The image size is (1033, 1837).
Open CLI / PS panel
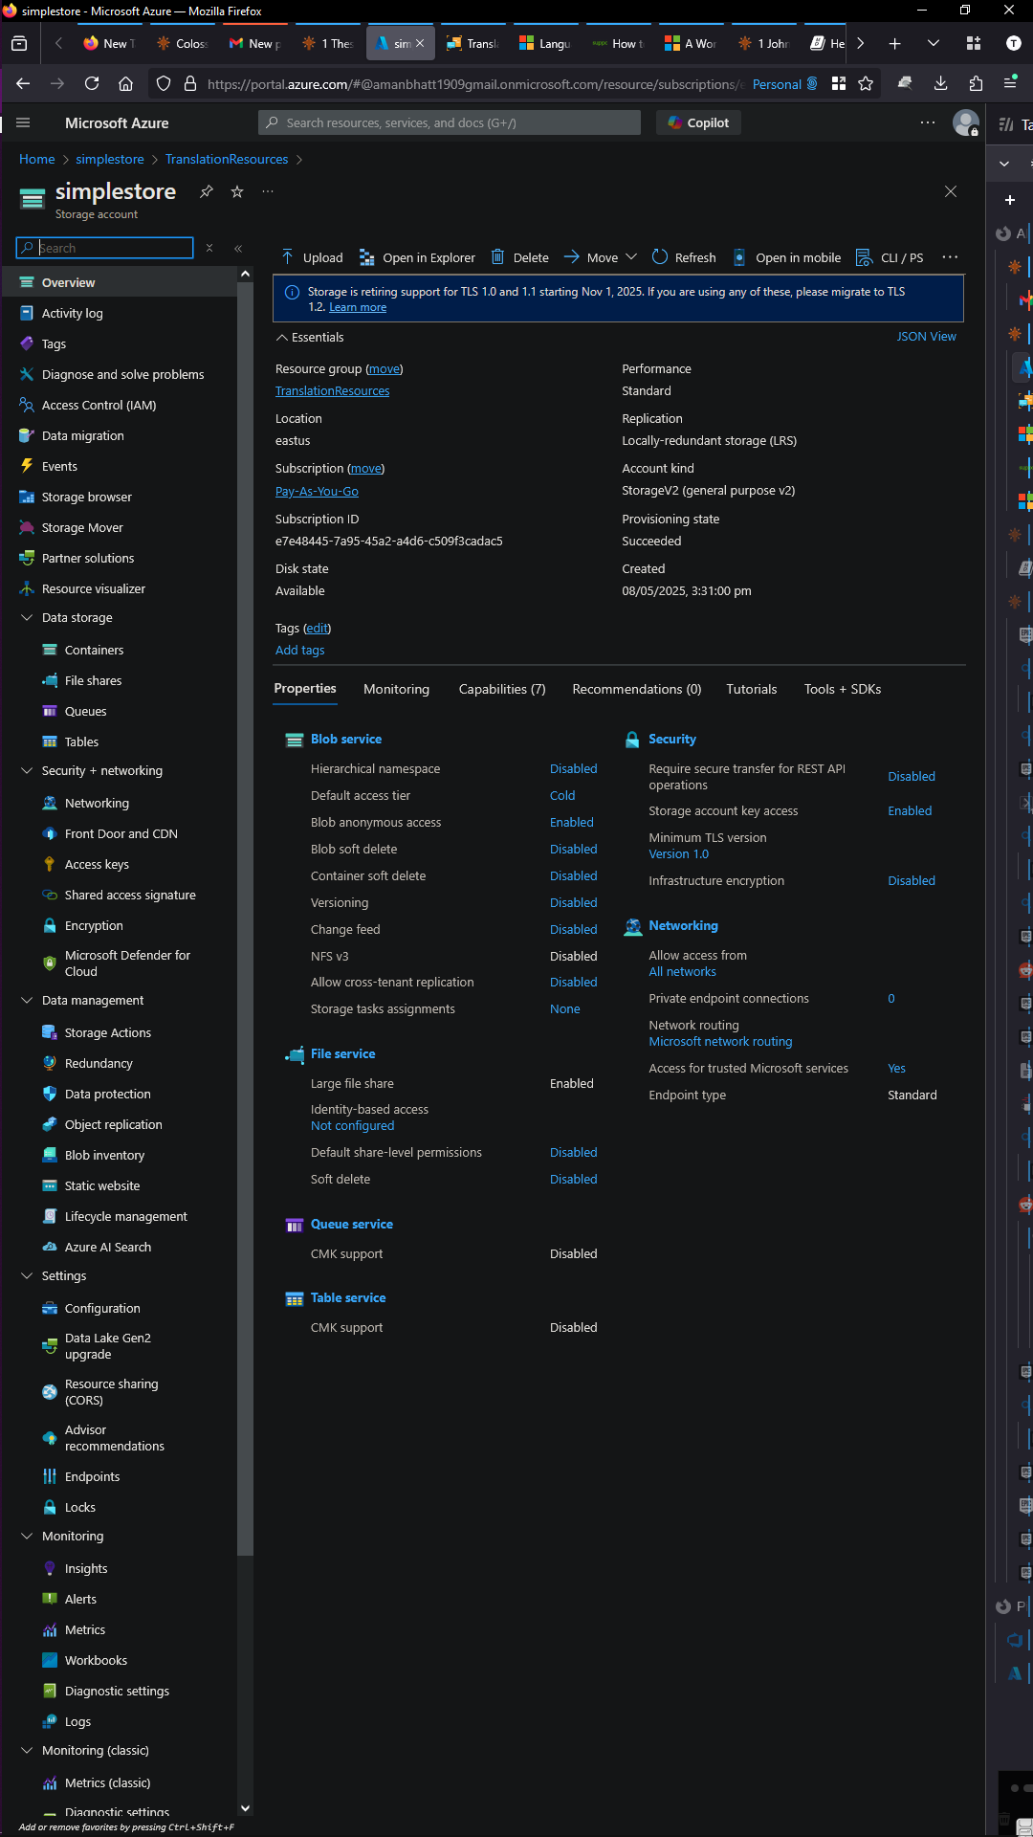pos(890,257)
